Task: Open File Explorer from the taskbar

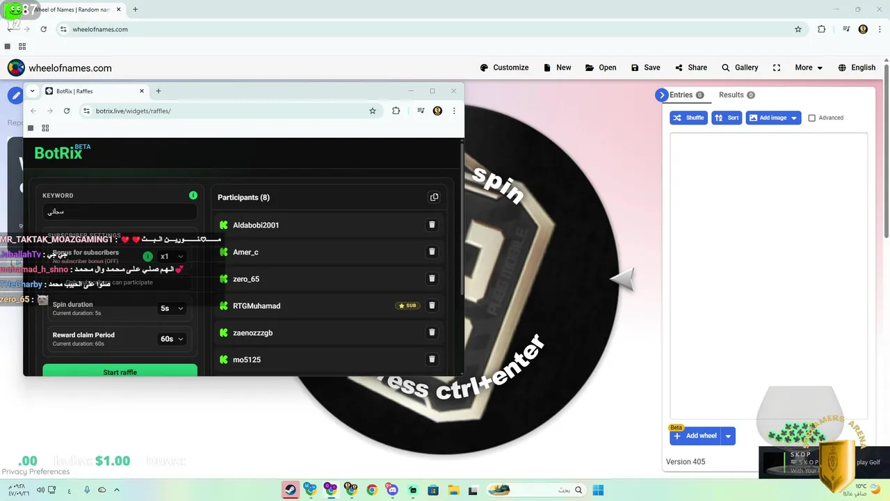Action: tap(453, 490)
